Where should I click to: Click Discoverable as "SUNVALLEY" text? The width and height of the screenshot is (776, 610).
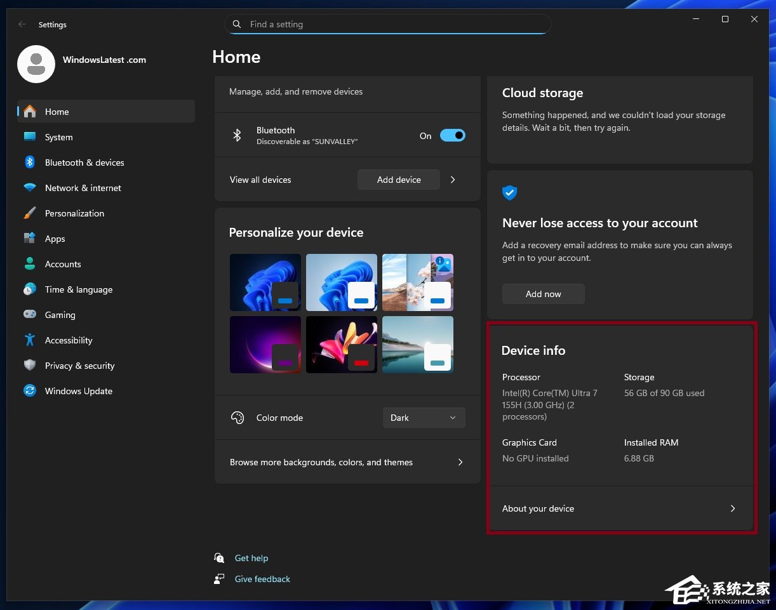(x=307, y=142)
